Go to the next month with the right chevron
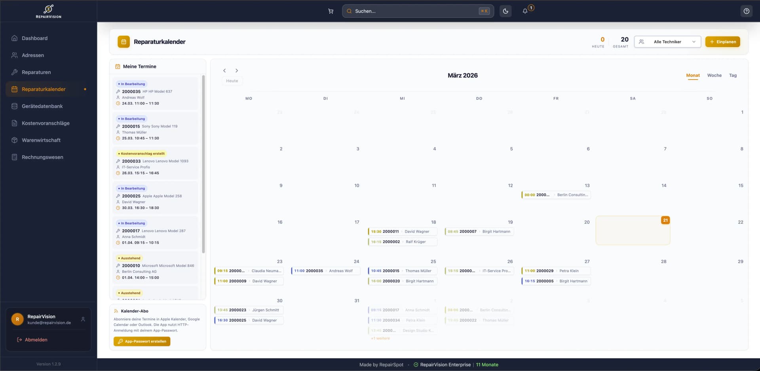Image resolution: width=760 pixels, height=371 pixels. coord(237,70)
